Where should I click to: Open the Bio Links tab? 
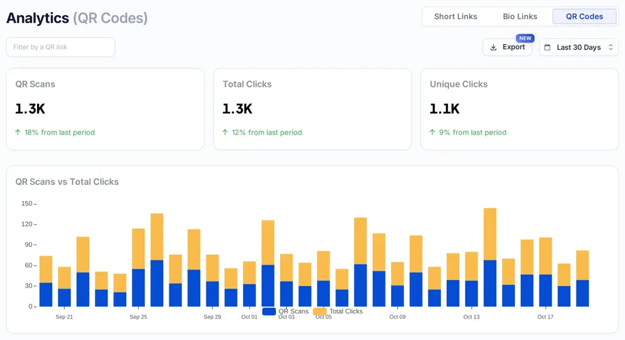pyautogui.click(x=520, y=16)
